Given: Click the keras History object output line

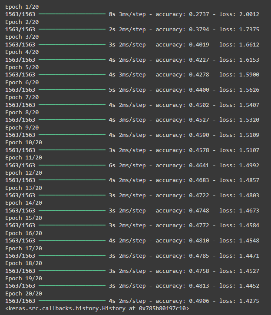Looking at the screenshot, I should pos(97,308).
